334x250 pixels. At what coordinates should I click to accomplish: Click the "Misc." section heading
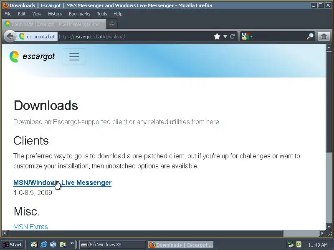pyautogui.click(x=27, y=211)
